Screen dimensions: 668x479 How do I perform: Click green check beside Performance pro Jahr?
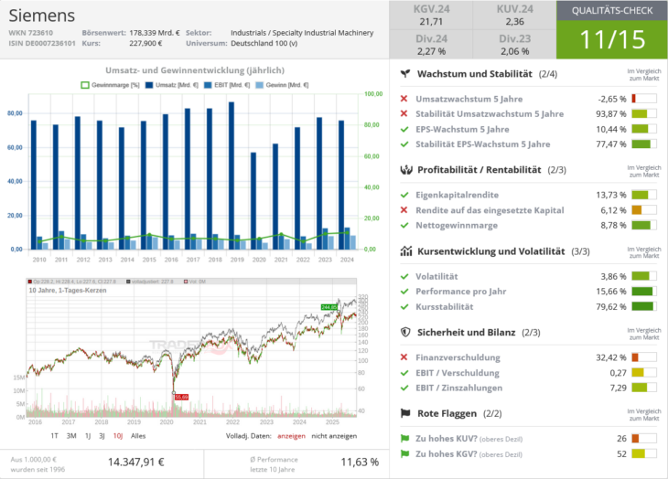coord(404,292)
